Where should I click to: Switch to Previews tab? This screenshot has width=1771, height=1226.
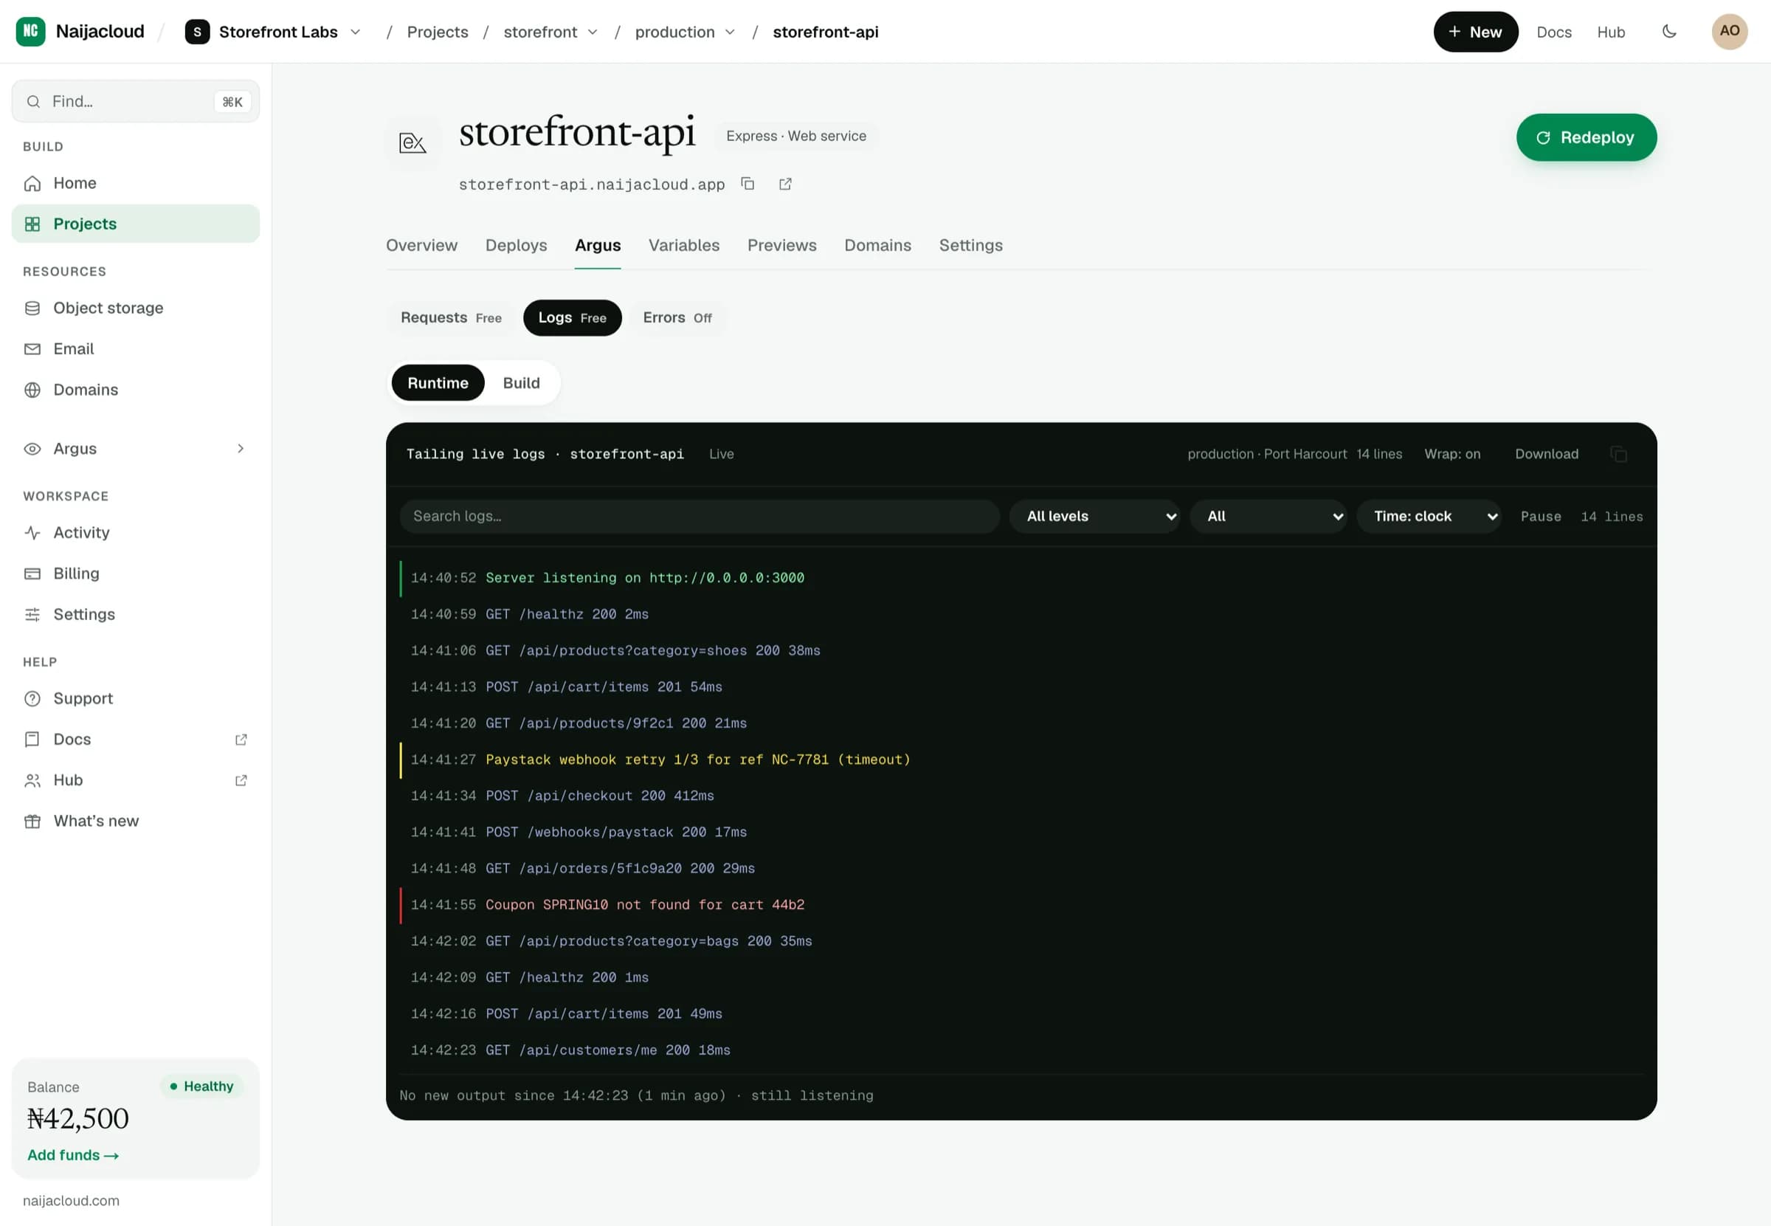[781, 245]
